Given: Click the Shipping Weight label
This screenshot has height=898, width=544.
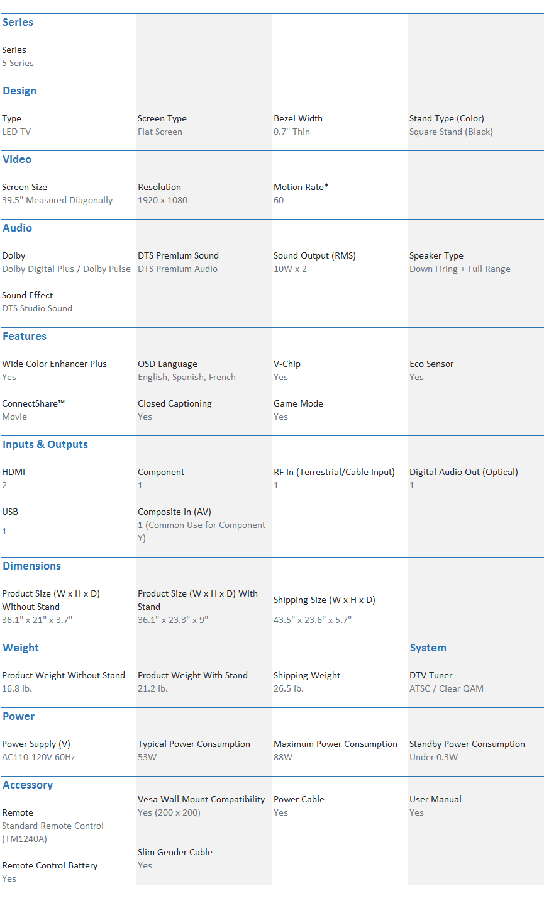Looking at the screenshot, I should [x=307, y=676].
